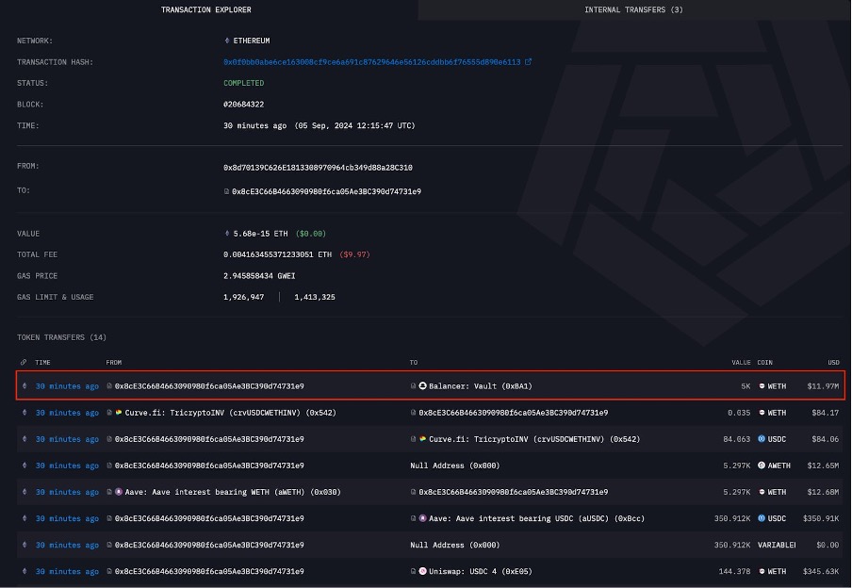Select block number #20684322
This screenshot has width=852, height=588.
coord(243,105)
